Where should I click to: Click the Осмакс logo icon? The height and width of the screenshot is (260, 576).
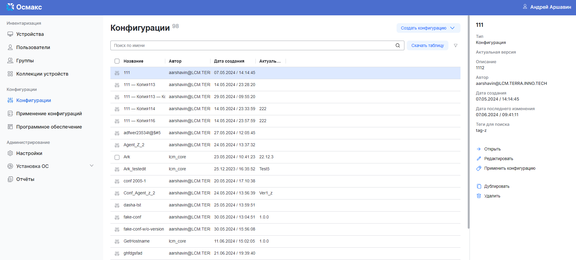pos(10,7)
